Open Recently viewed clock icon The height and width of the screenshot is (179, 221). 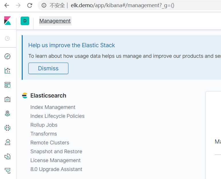7,38
